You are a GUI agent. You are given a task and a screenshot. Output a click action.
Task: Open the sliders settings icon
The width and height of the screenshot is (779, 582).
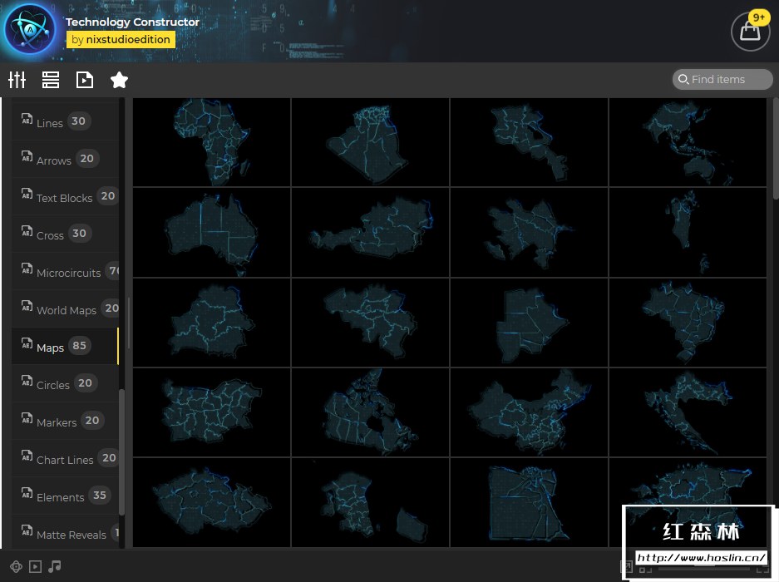pos(17,80)
